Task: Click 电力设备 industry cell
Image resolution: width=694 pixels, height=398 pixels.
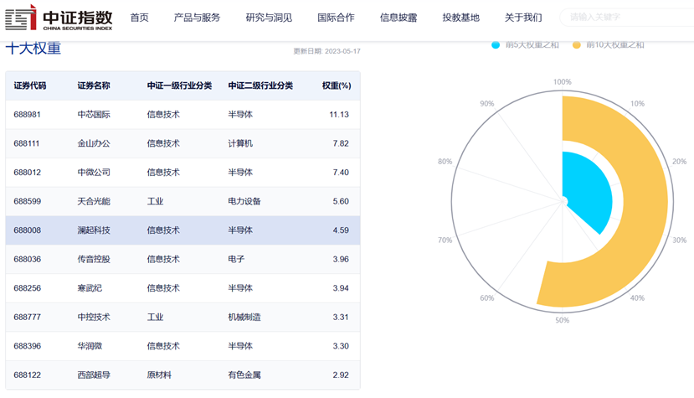Action: (244, 201)
